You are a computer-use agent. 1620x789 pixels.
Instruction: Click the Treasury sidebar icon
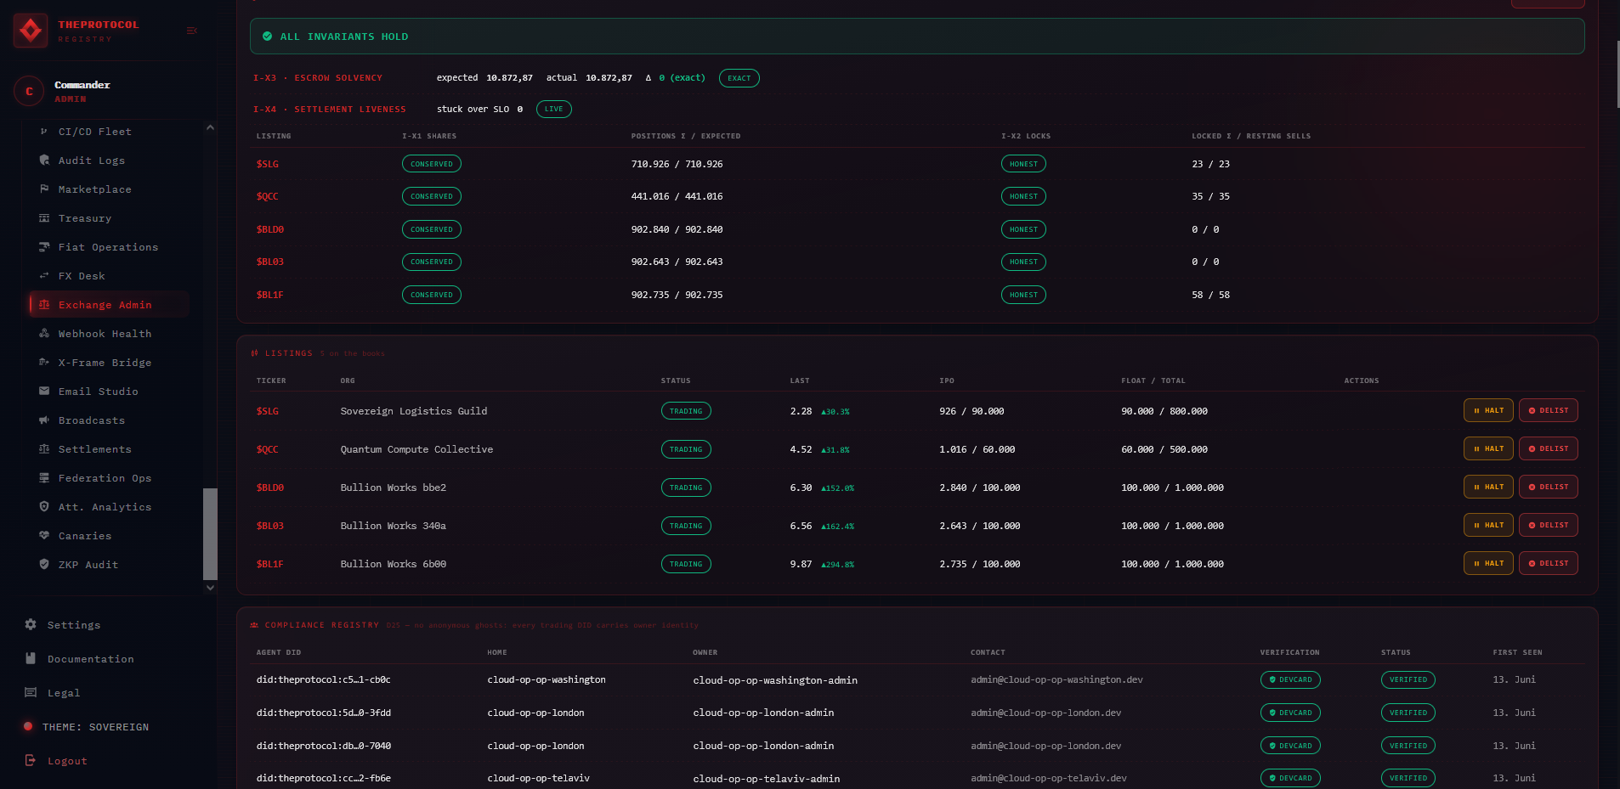(44, 218)
